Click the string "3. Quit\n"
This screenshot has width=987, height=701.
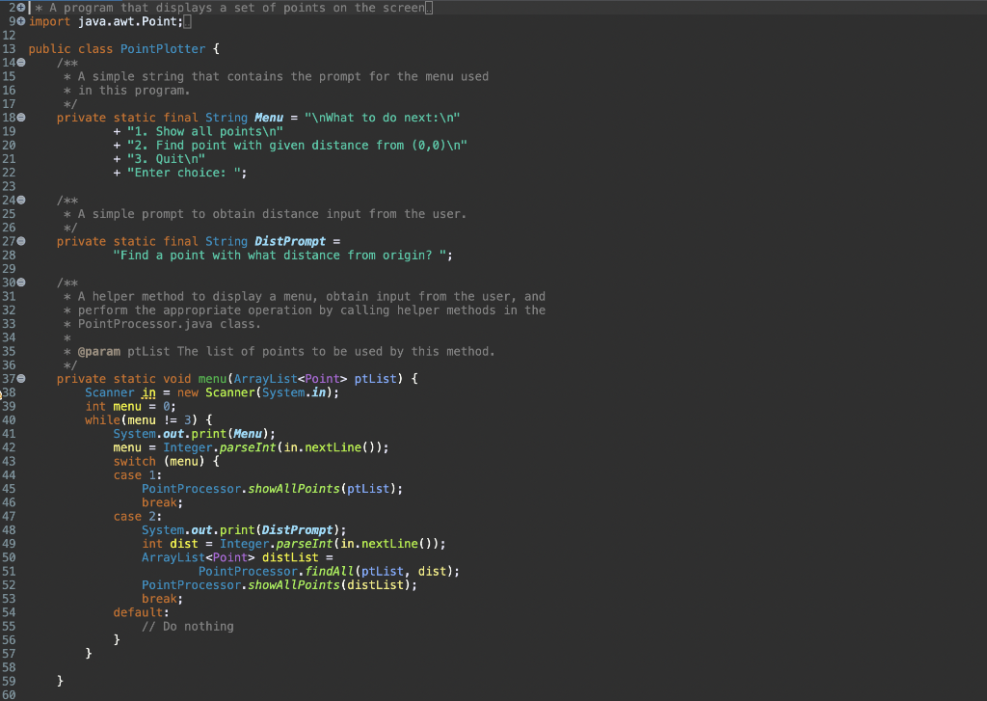coord(166,159)
